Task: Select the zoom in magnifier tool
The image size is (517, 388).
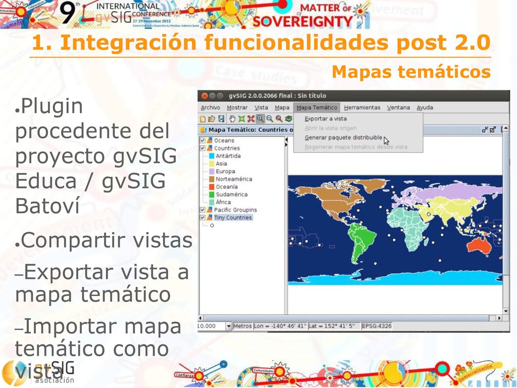Action: 261,119
